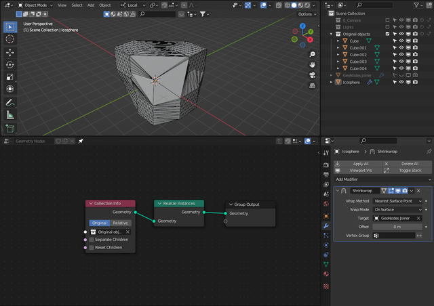Open the Local transform orientation dropdown
This screenshot has height=306, width=434.
(133, 5)
